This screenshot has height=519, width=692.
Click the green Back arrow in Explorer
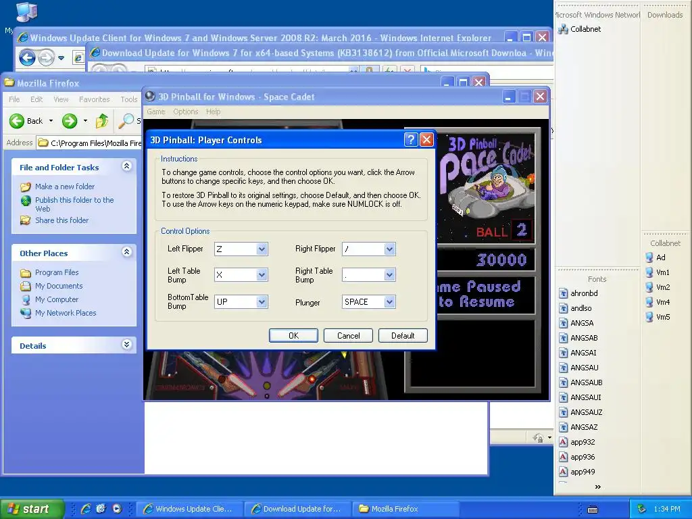(x=17, y=121)
